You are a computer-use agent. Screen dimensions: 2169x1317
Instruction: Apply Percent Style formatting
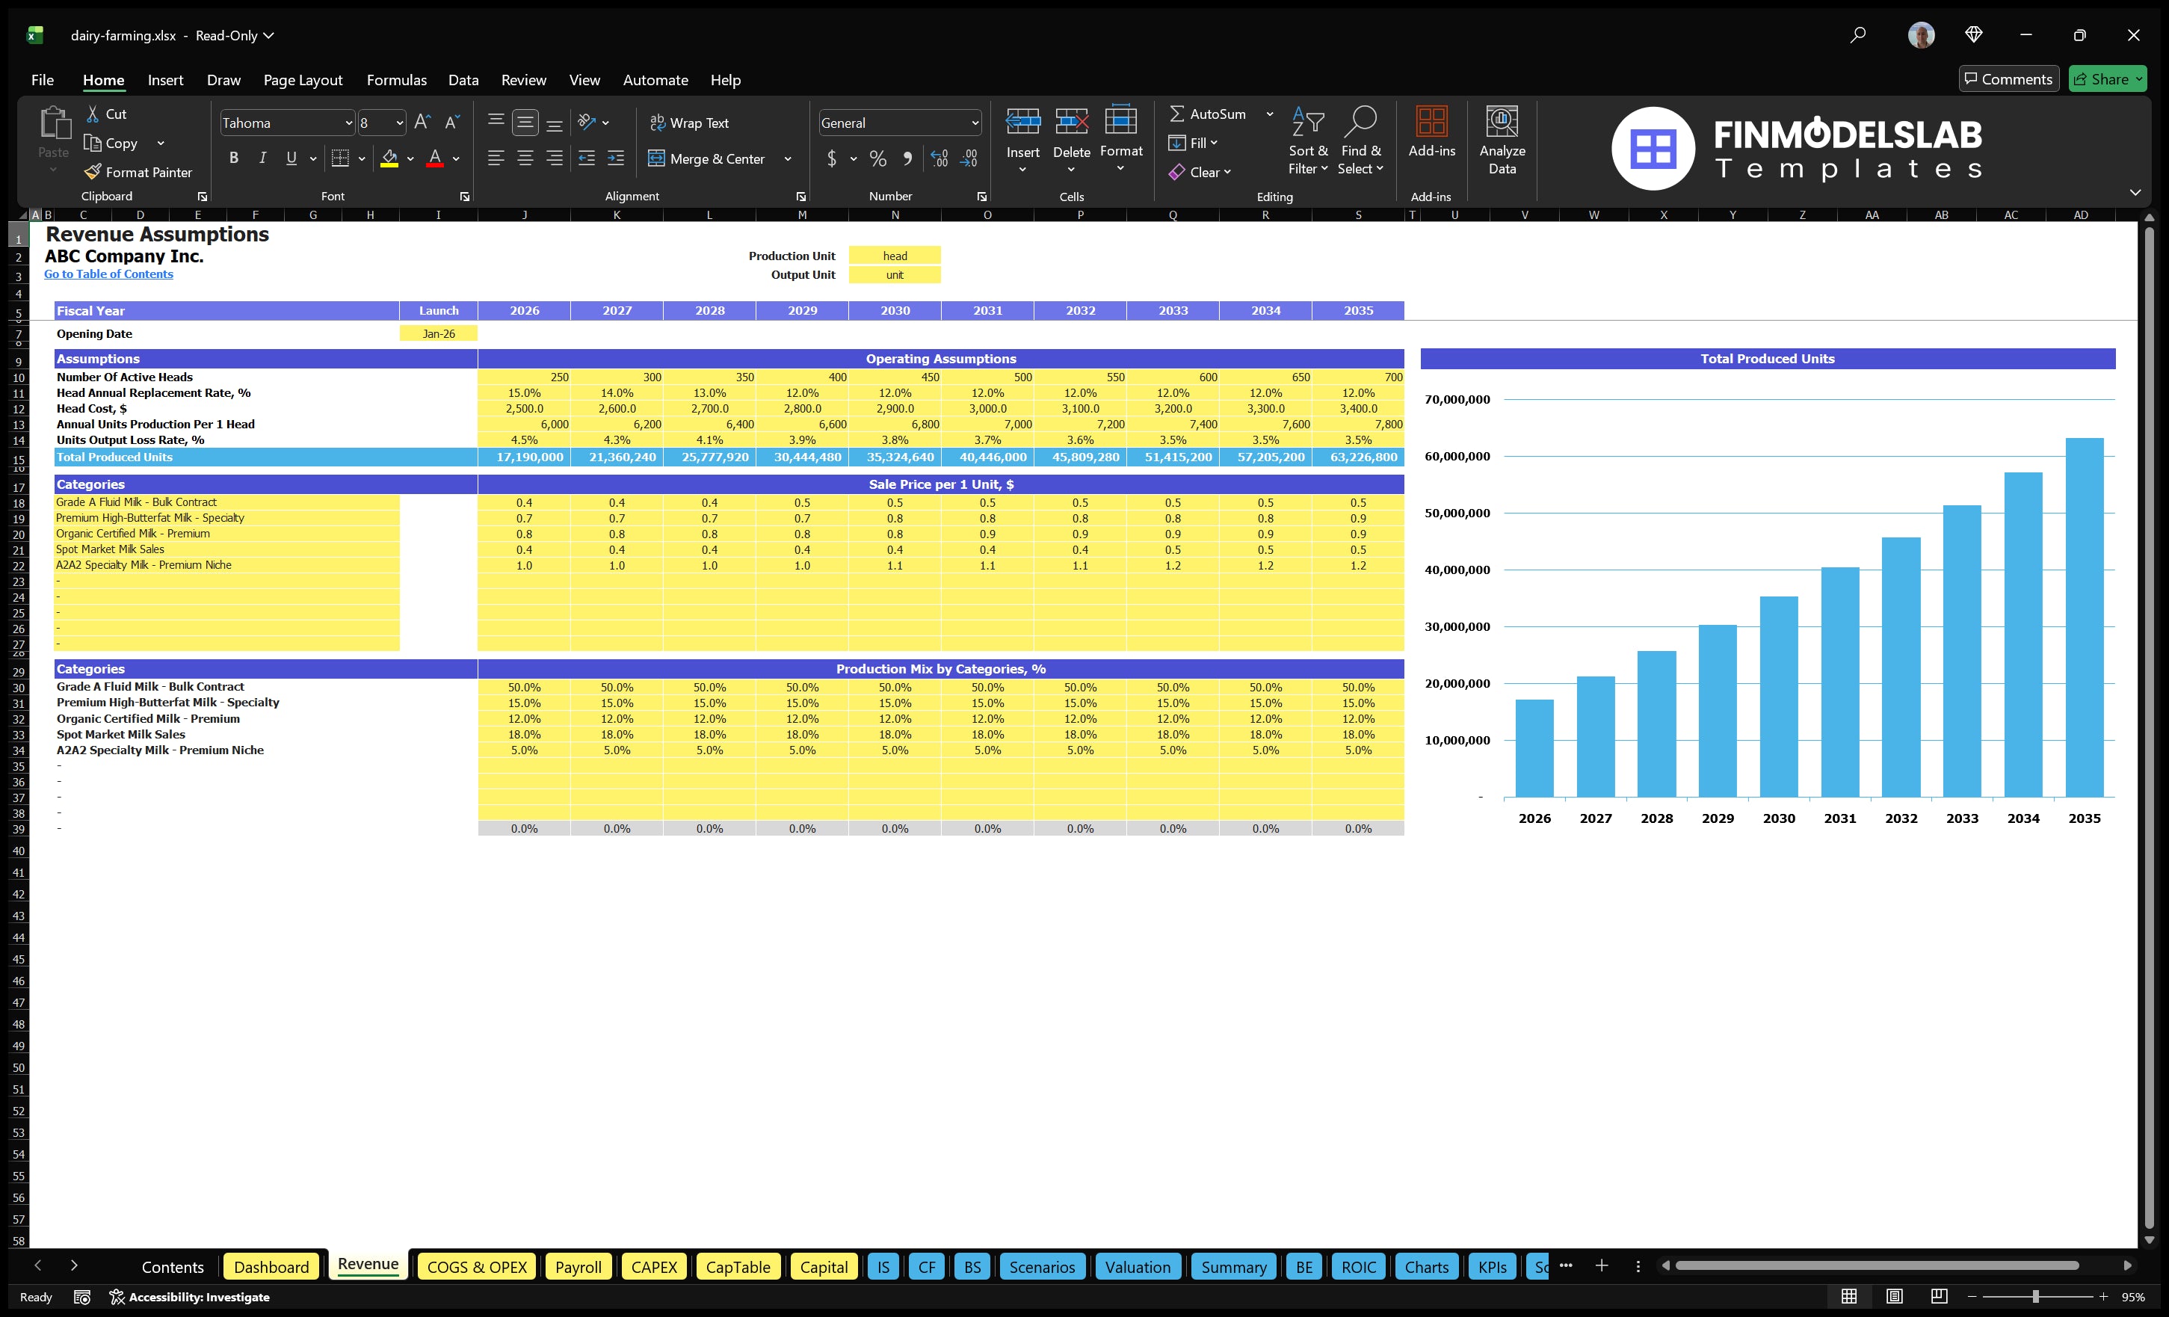tap(877, 159)
